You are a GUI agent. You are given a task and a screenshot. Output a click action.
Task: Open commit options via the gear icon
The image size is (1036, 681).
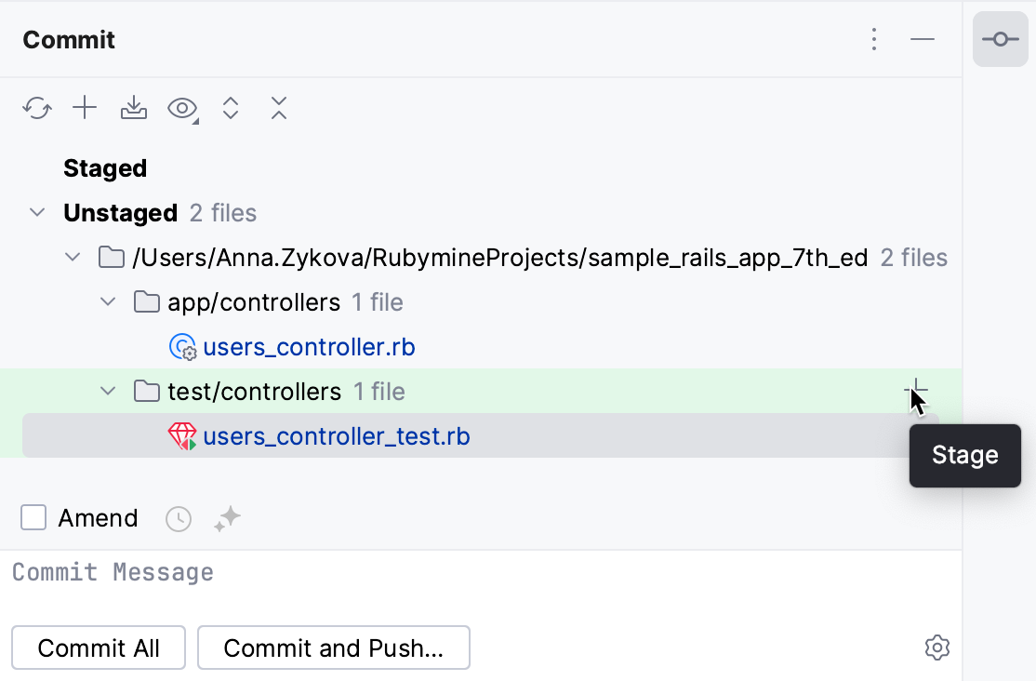pos(937,648)
